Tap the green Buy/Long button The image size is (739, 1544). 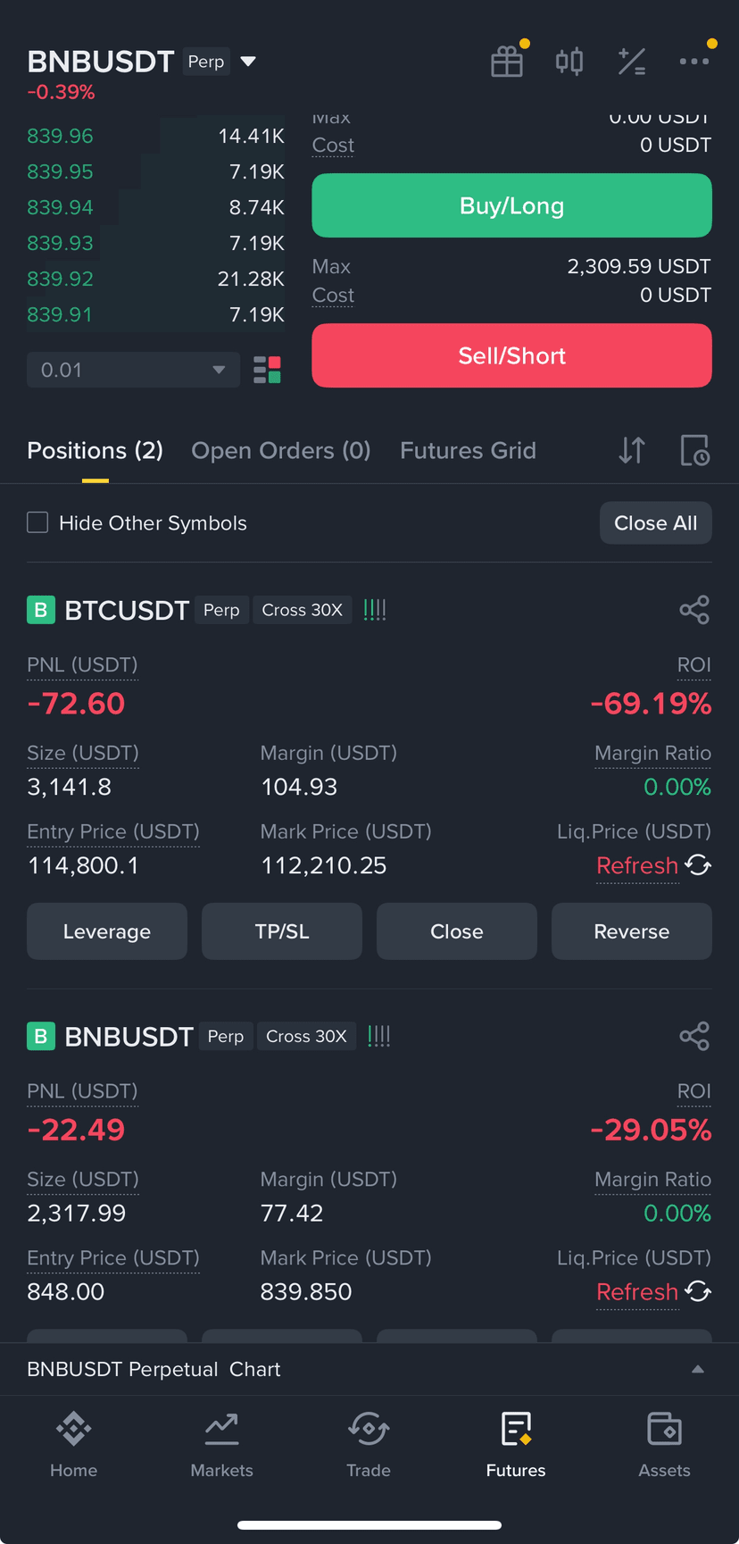click(511, 205)
